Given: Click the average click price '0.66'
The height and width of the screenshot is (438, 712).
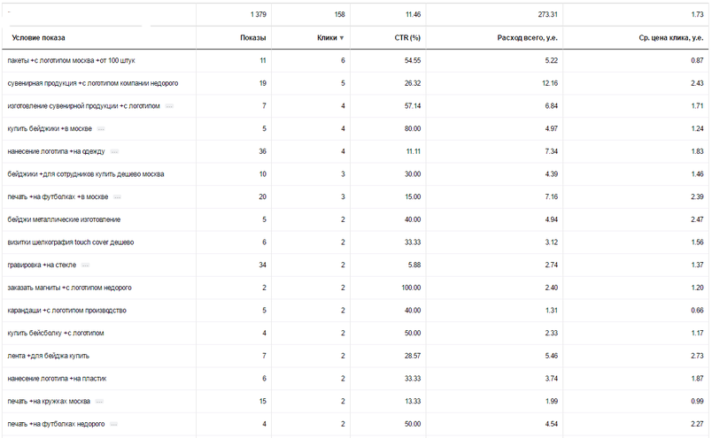Looking at the screenshot, I should 697,310.
